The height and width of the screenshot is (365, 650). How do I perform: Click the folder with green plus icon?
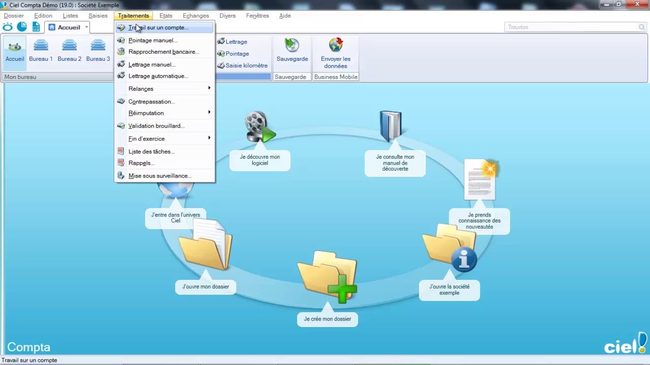328,276
